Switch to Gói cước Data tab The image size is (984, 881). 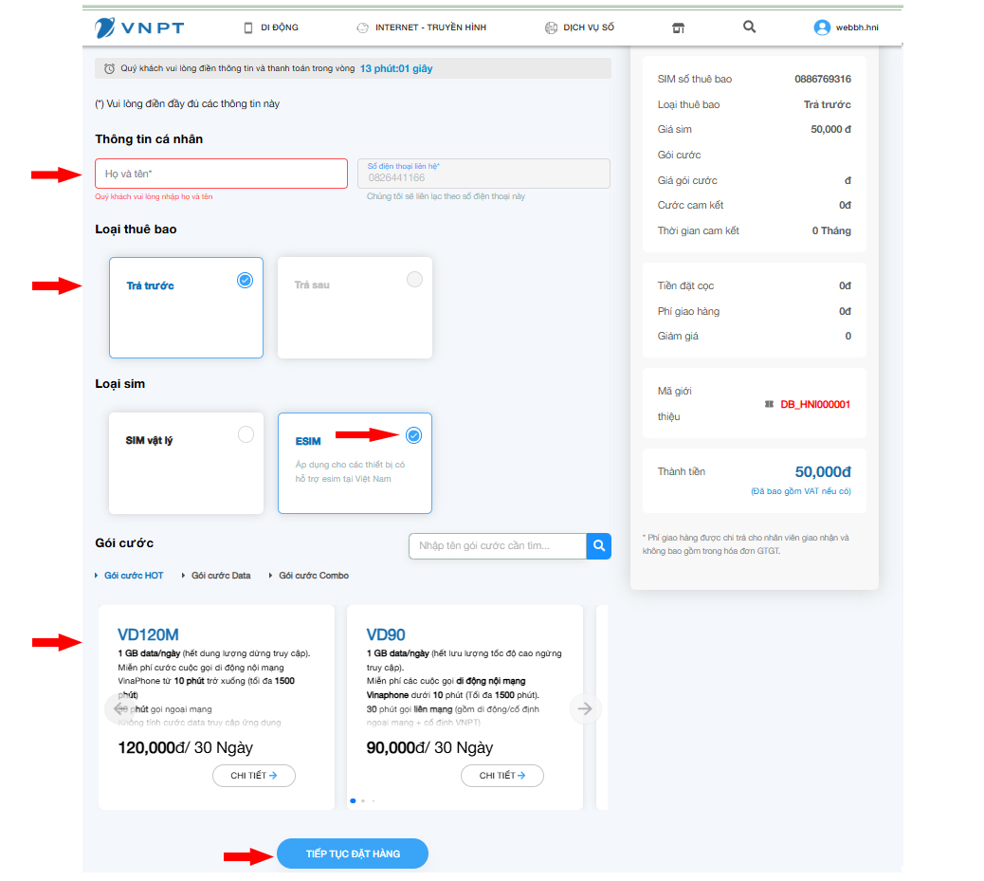pos(221,576)
